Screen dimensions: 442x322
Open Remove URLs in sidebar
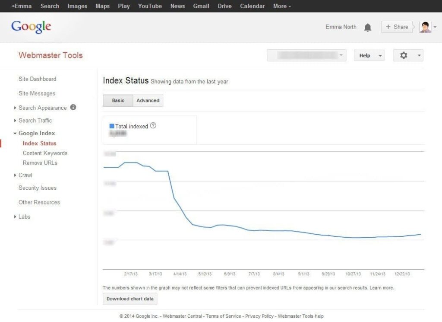coord(40,163)
